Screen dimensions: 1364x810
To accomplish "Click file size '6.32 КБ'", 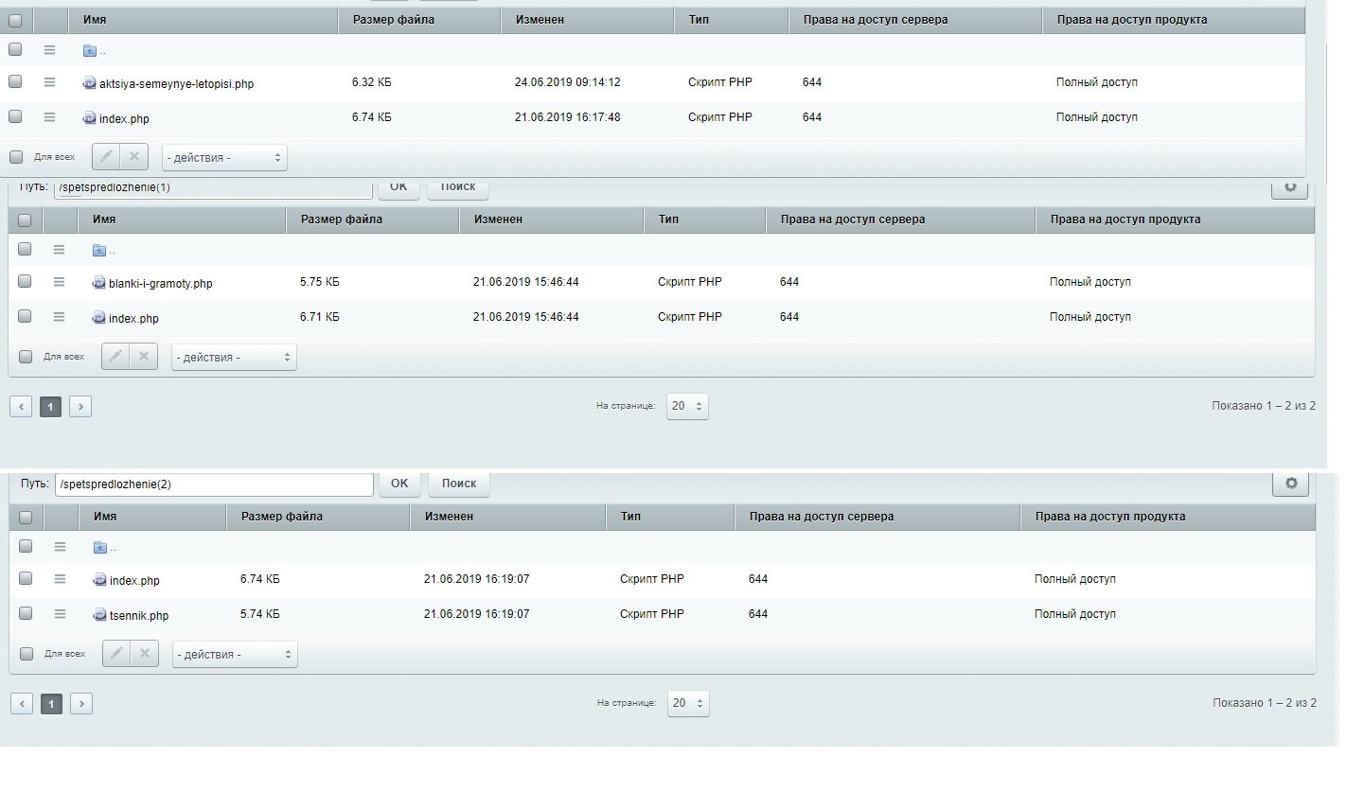I will point(372,82).
